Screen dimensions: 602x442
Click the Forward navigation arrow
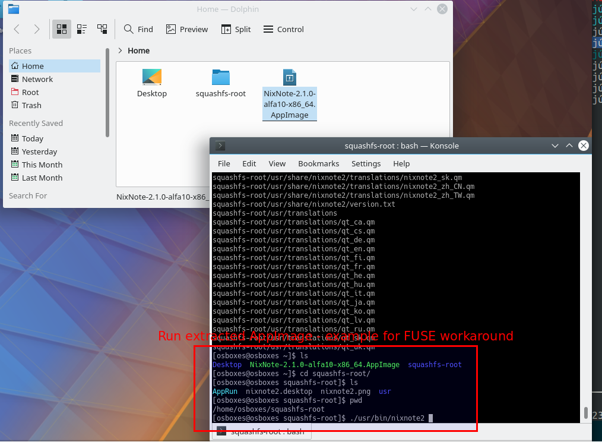click(x=37, y=29)
